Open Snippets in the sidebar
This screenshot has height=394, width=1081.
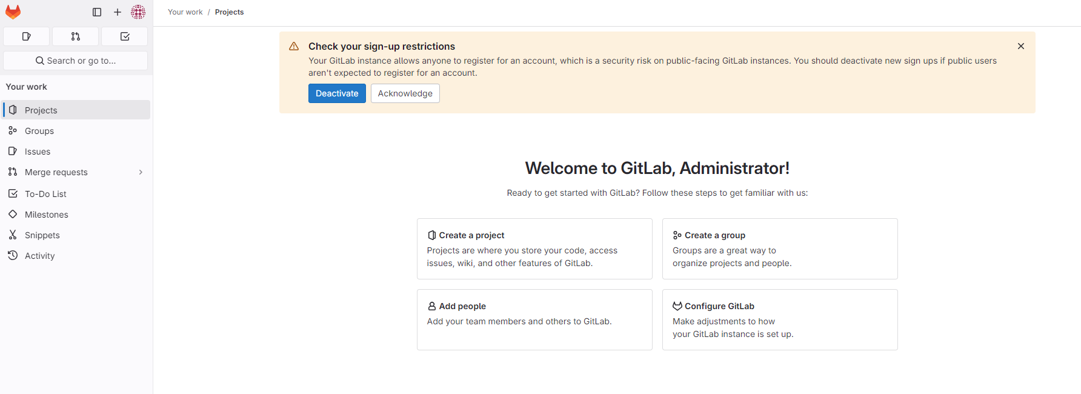pos(76,235)
